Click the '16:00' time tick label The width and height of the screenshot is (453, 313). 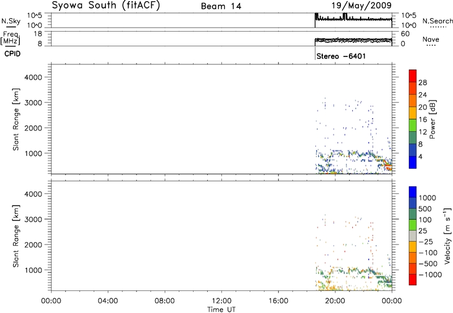(x=278, y=301)
